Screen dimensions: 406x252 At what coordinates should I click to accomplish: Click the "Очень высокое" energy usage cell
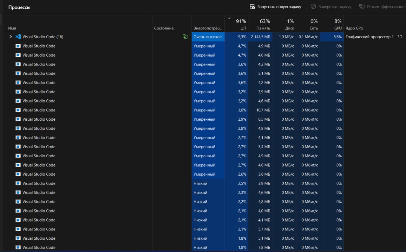pos(208,37)
